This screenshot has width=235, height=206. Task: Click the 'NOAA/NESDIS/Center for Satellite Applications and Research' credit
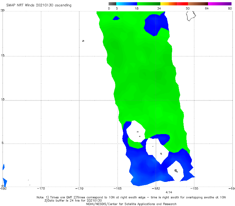131,204
